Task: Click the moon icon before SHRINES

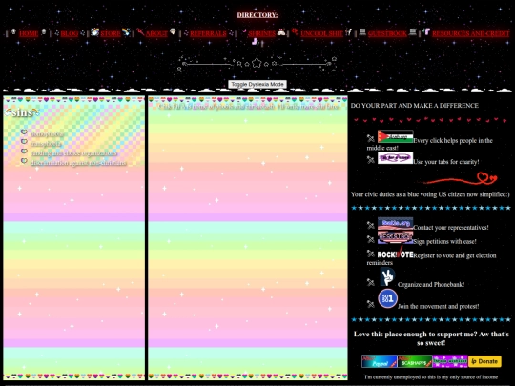Action: 244,31
